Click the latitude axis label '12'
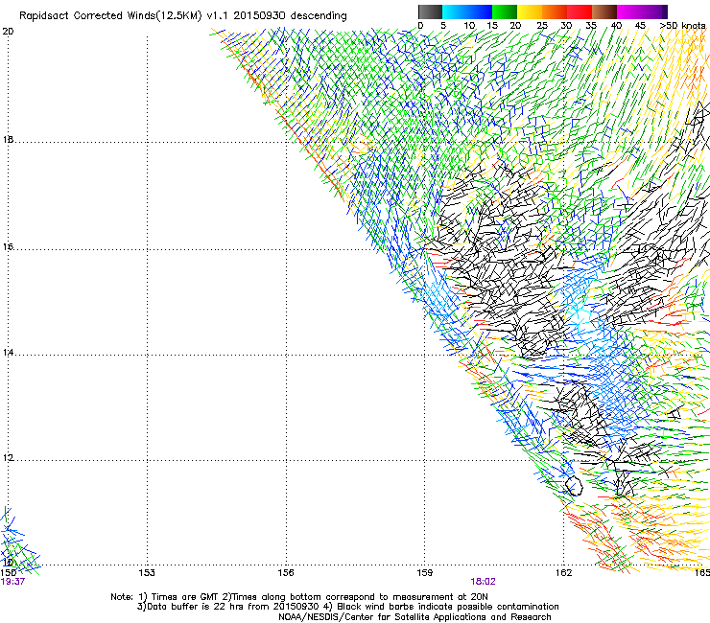This screenshot has height=623, width=710. 8,458
